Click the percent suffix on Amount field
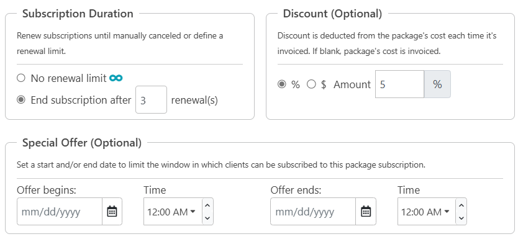 tap(437, 84)
